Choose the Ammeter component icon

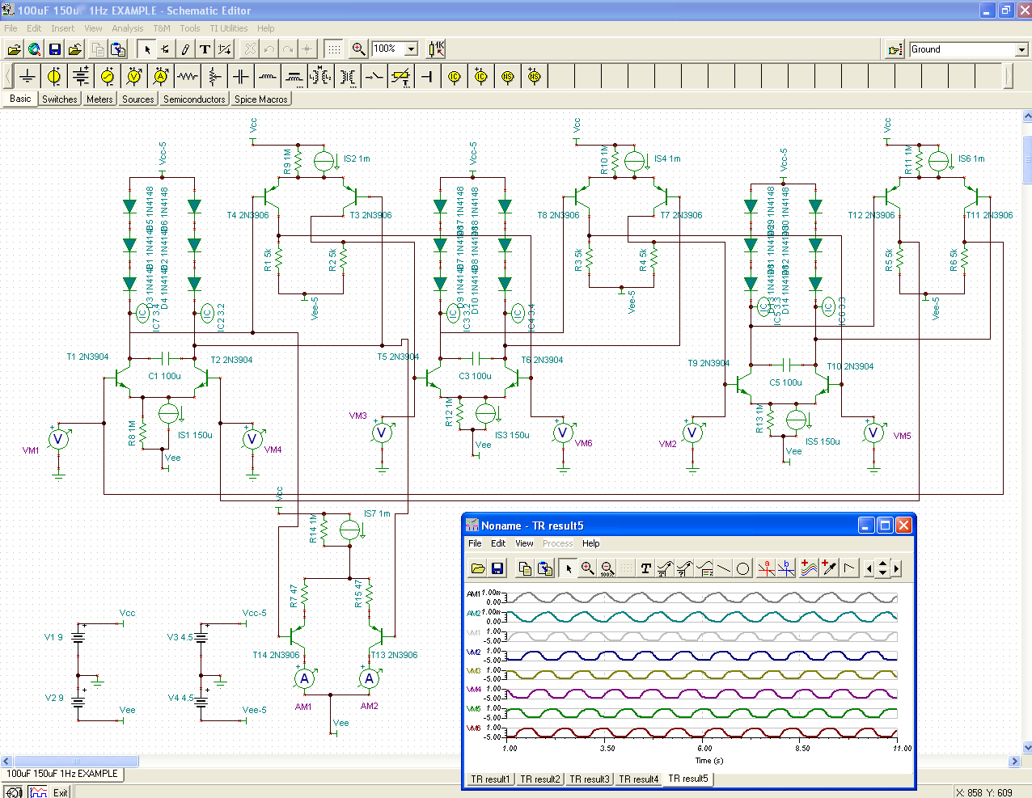coord(161,77)
